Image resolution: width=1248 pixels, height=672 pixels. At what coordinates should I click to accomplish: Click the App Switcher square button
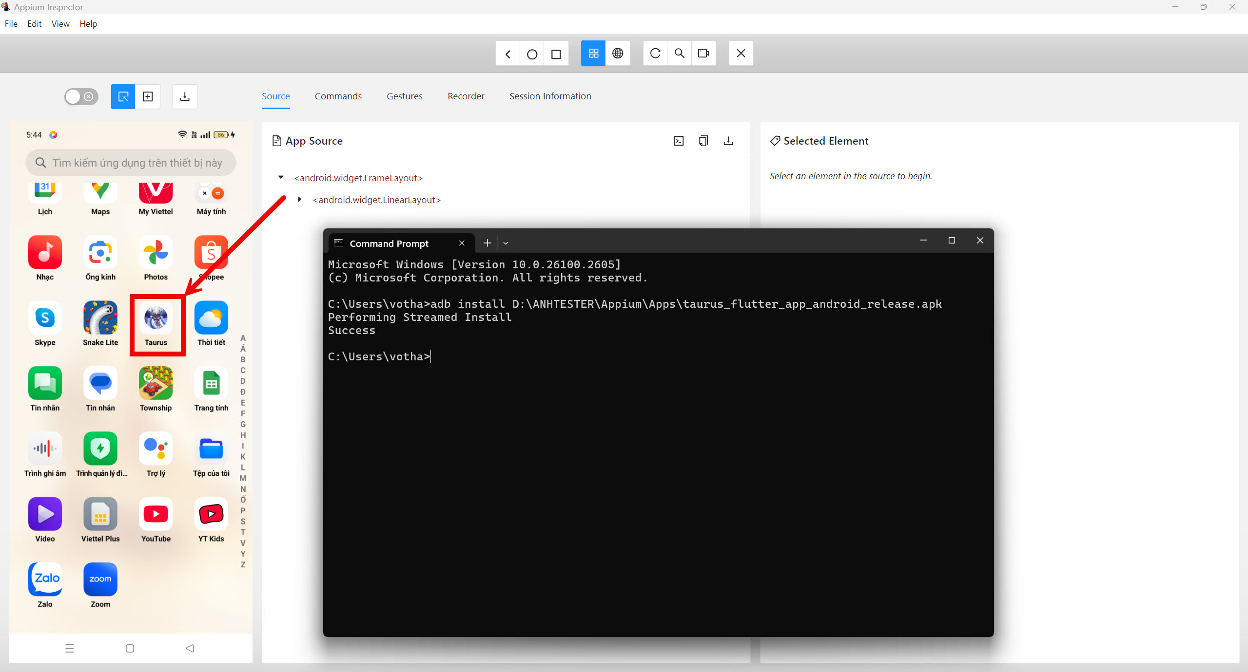pyautogui.click(x=556, y=54)
